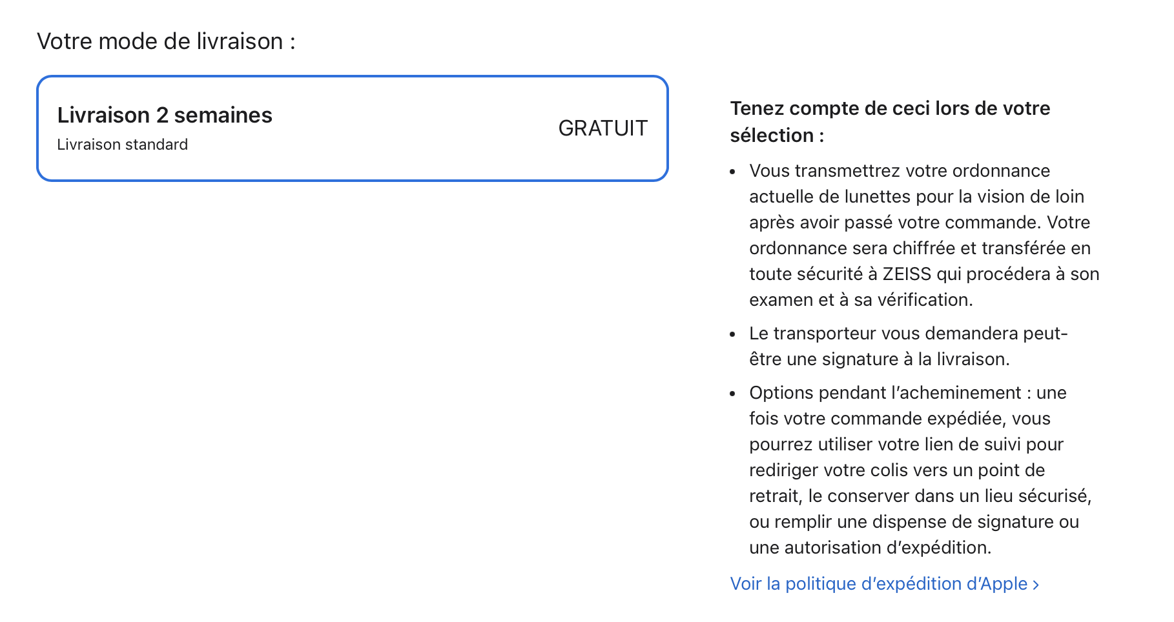Click the blue border of the delivery card
Image resolution: width=1174 pixels, height=622 pixels.
tap(352, 77)
